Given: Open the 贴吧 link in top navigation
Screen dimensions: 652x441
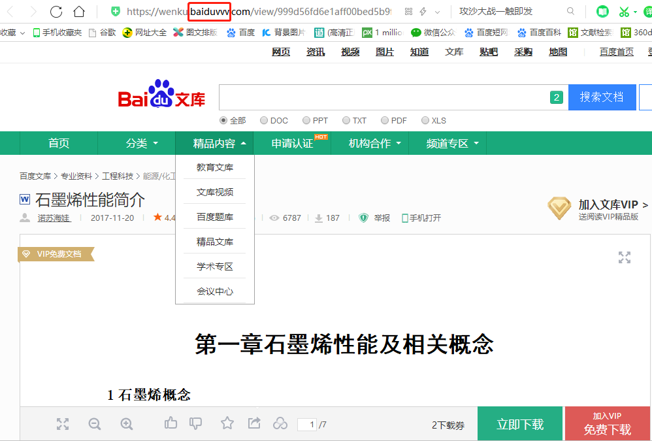Looking at the screenshot, I should pos(489,52).
